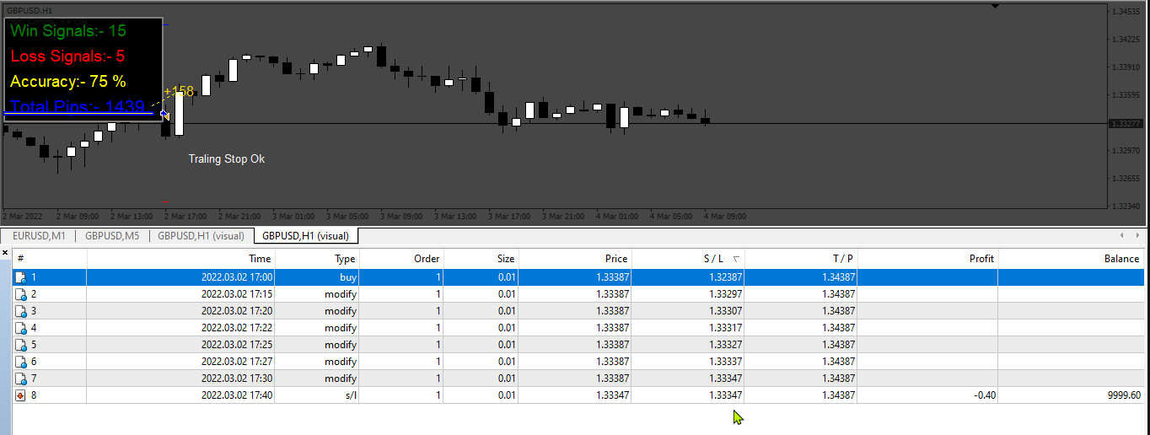Screen dimensions: 1150x435
Task: Select the s/l row dated 2022.03.02 17:40
Action: [578, 395]
